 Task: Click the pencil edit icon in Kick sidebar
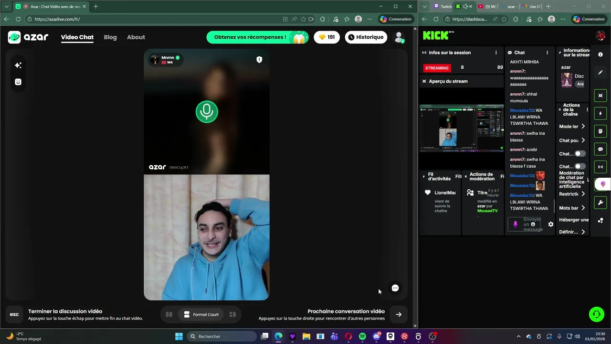pos(600,73)
